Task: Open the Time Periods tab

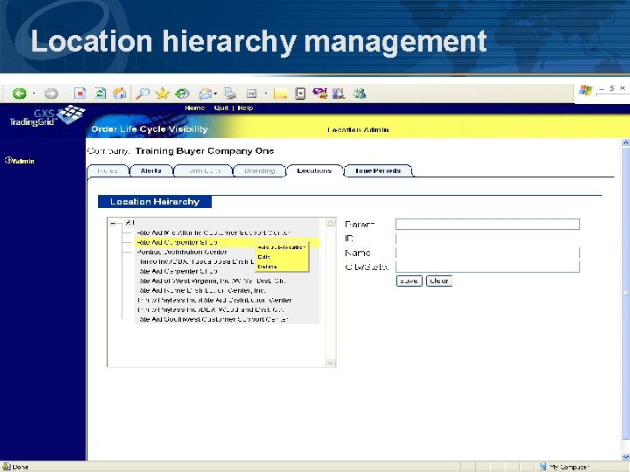Action: pyautogui.click(x=378, y=170)
